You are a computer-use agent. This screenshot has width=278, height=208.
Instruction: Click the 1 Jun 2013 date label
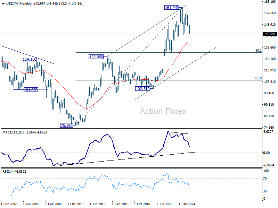(98, 204)
